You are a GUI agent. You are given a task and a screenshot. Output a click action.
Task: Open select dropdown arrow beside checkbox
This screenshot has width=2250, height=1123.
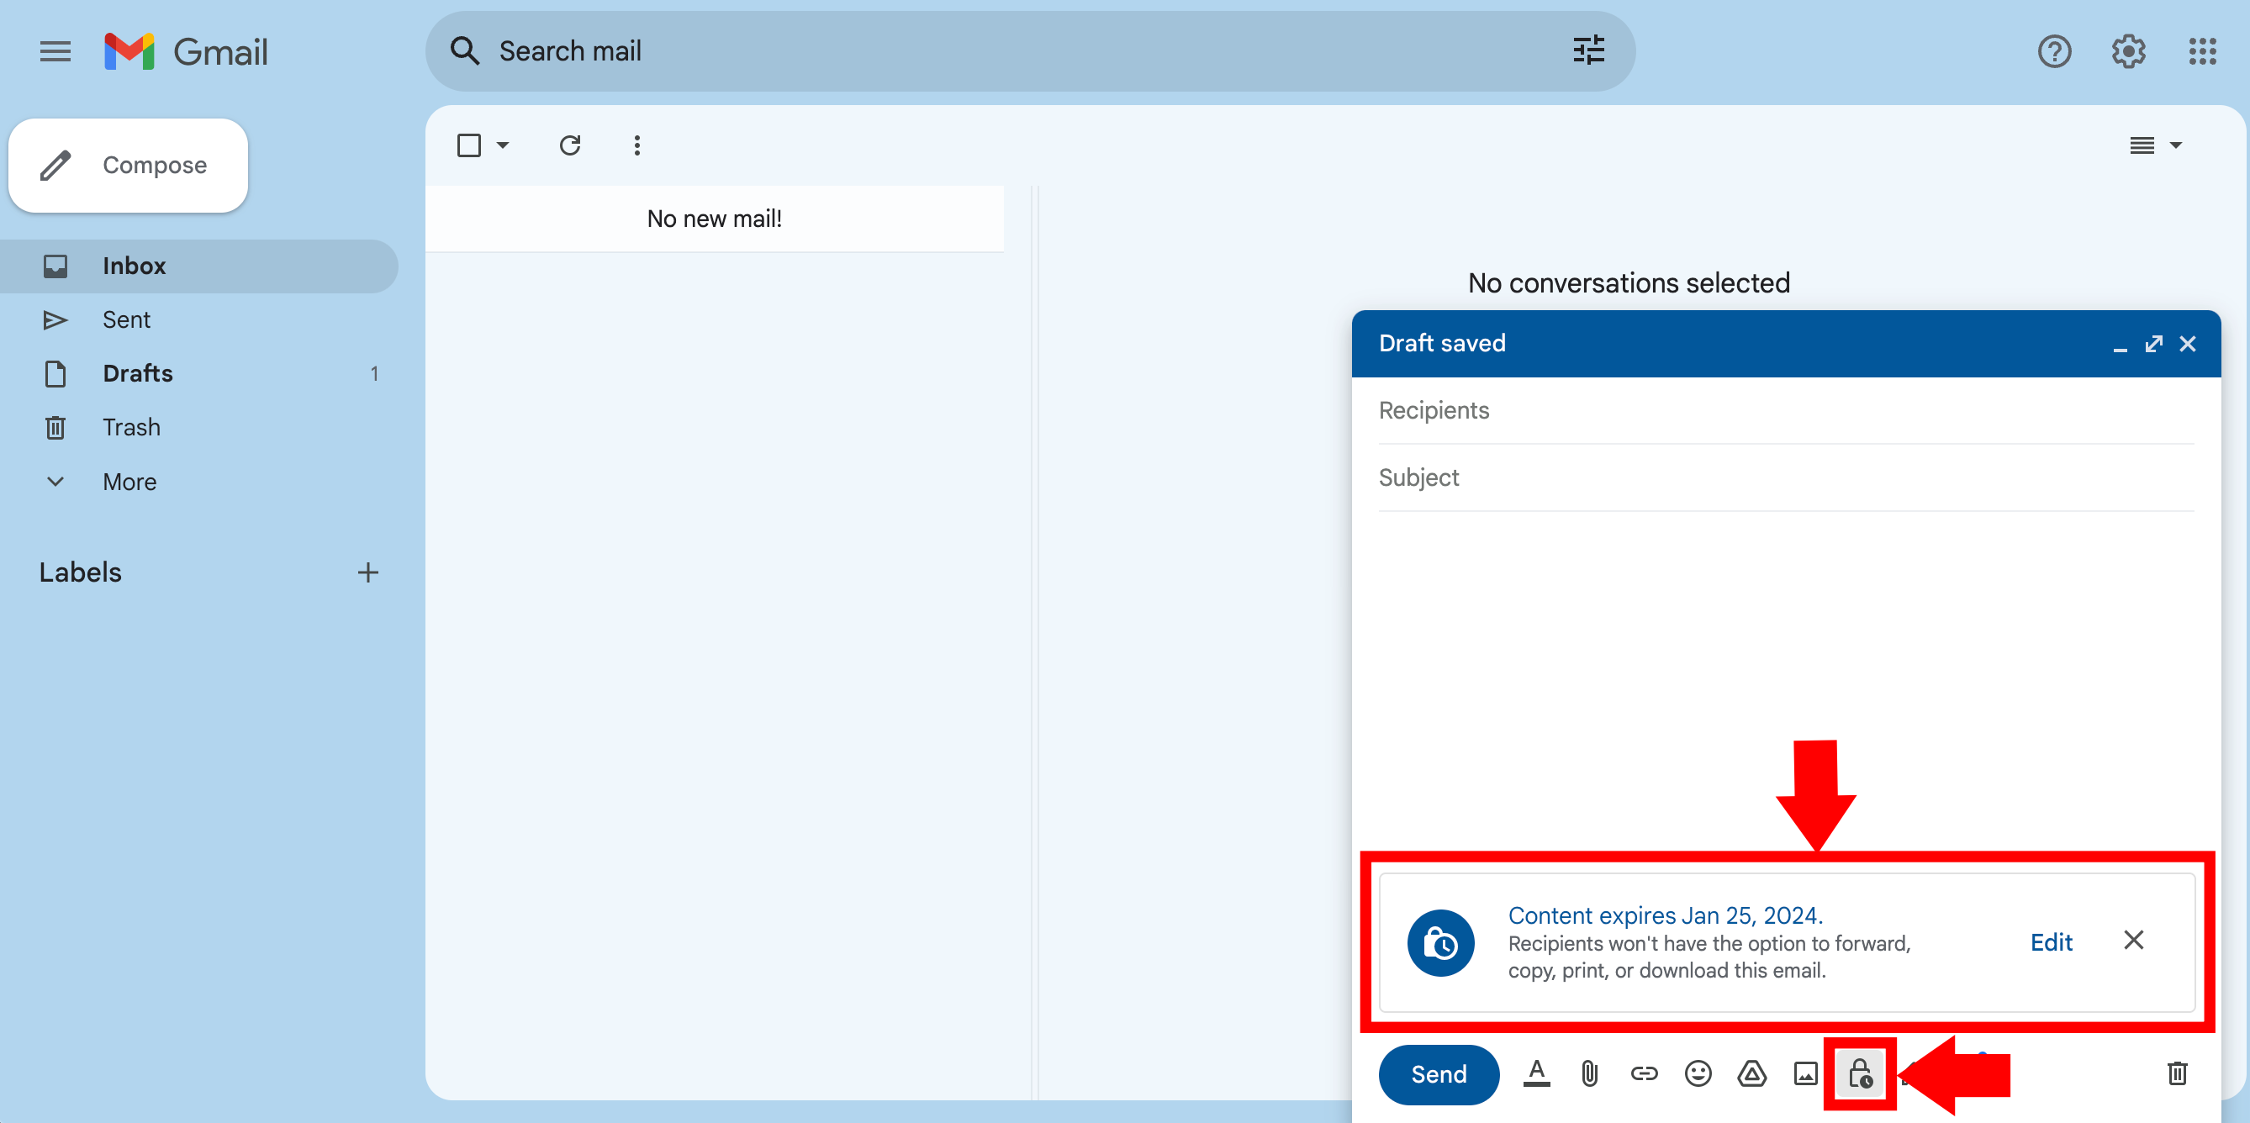[x=503, y=145]
